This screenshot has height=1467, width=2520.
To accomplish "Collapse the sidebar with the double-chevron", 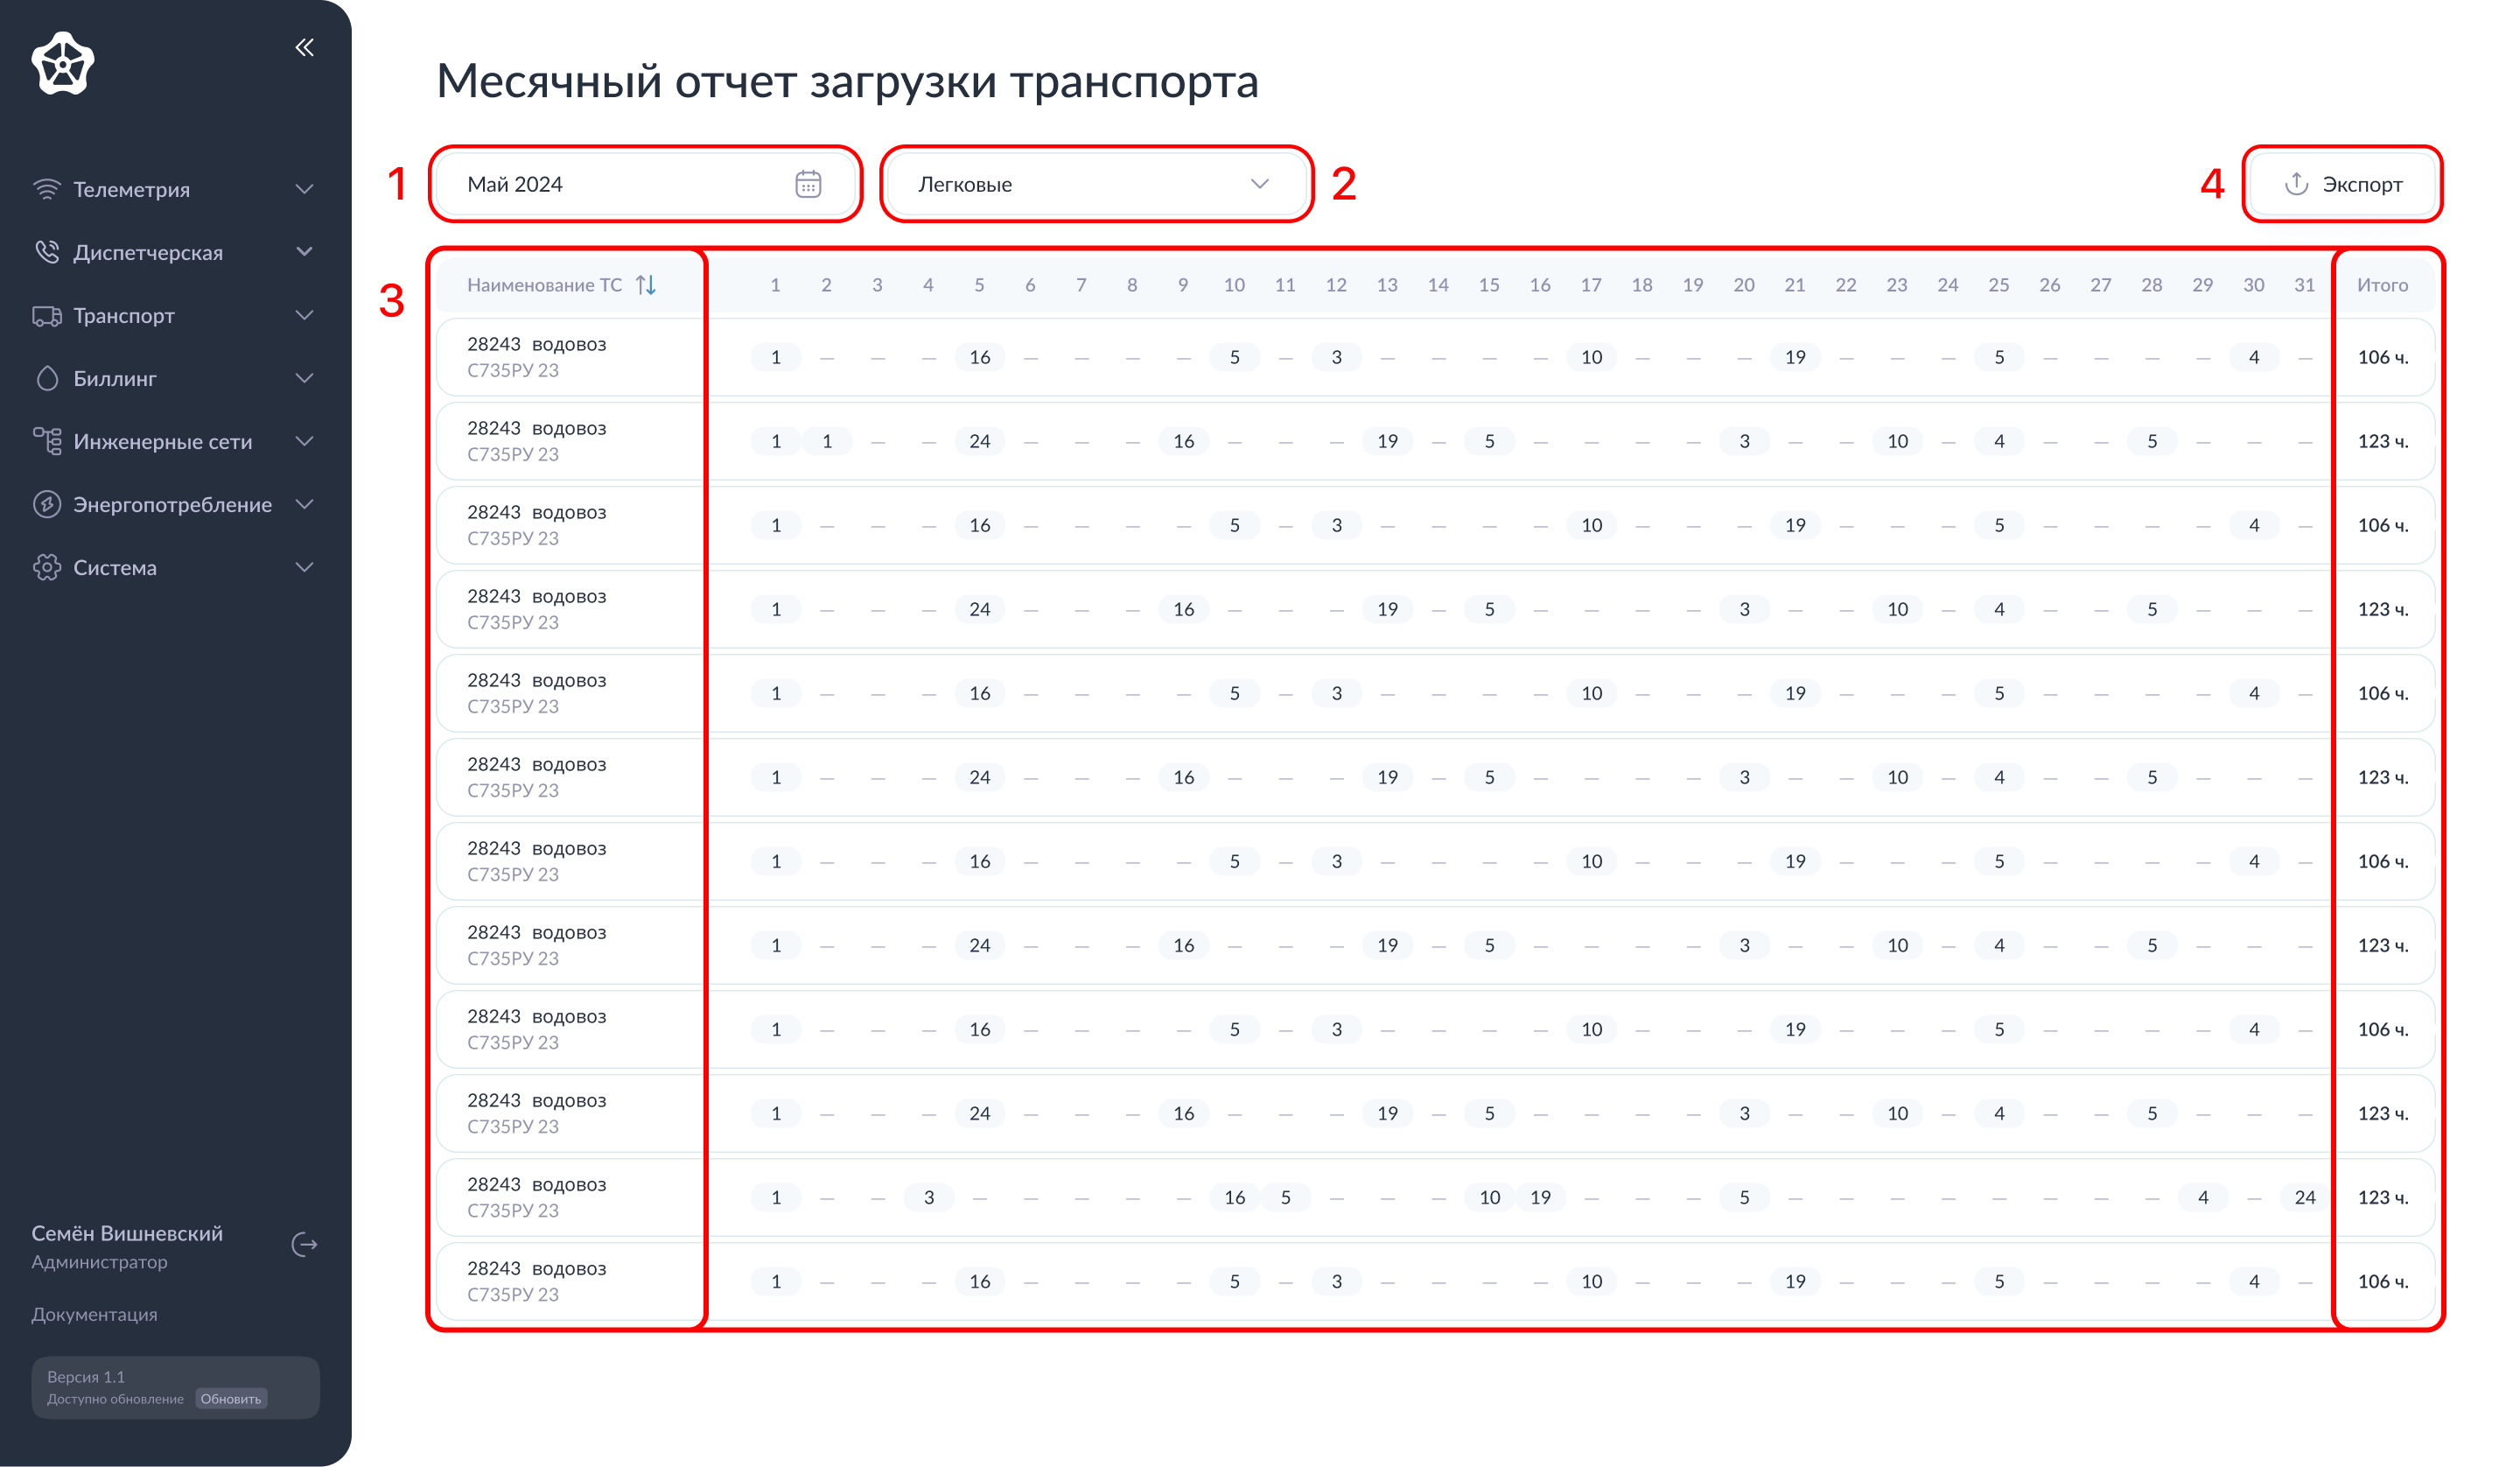I will coord(305,46).
